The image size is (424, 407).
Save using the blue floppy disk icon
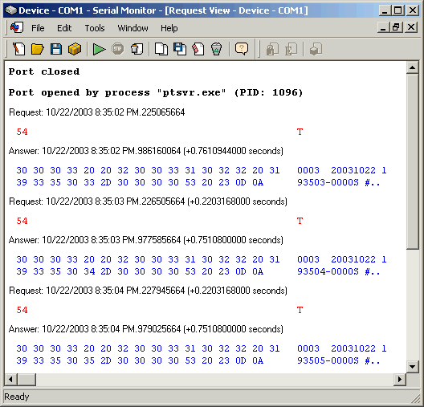pyautogui.click(x=56, y=49)
